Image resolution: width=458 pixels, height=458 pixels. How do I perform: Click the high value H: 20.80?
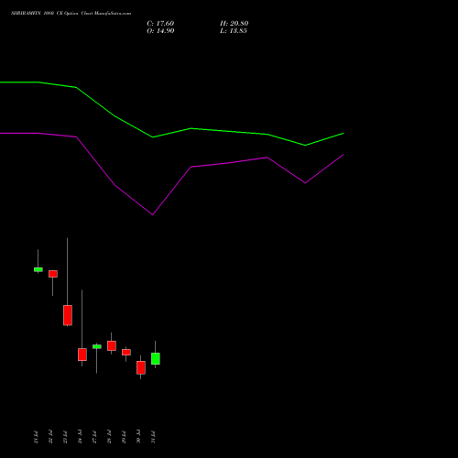[x=234, y=24]
